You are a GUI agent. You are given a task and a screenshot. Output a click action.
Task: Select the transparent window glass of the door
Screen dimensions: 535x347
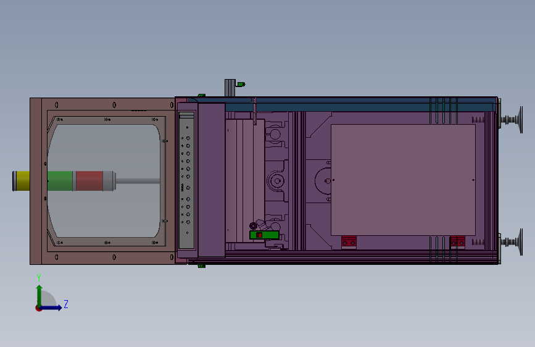pos(104,181)
